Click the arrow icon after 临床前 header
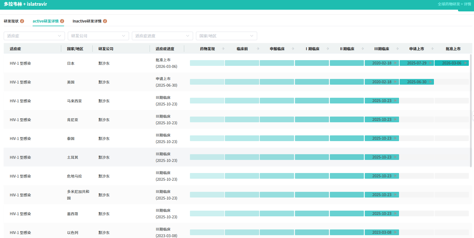This screenshot has width=474, height=238. click(258, 49)
